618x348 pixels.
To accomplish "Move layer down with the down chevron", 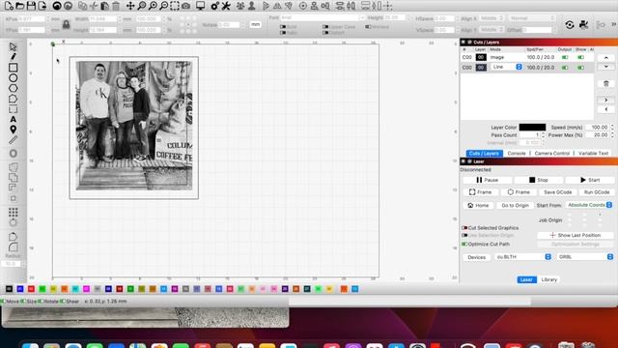I will pyautogui.click(x=605, y=67).
